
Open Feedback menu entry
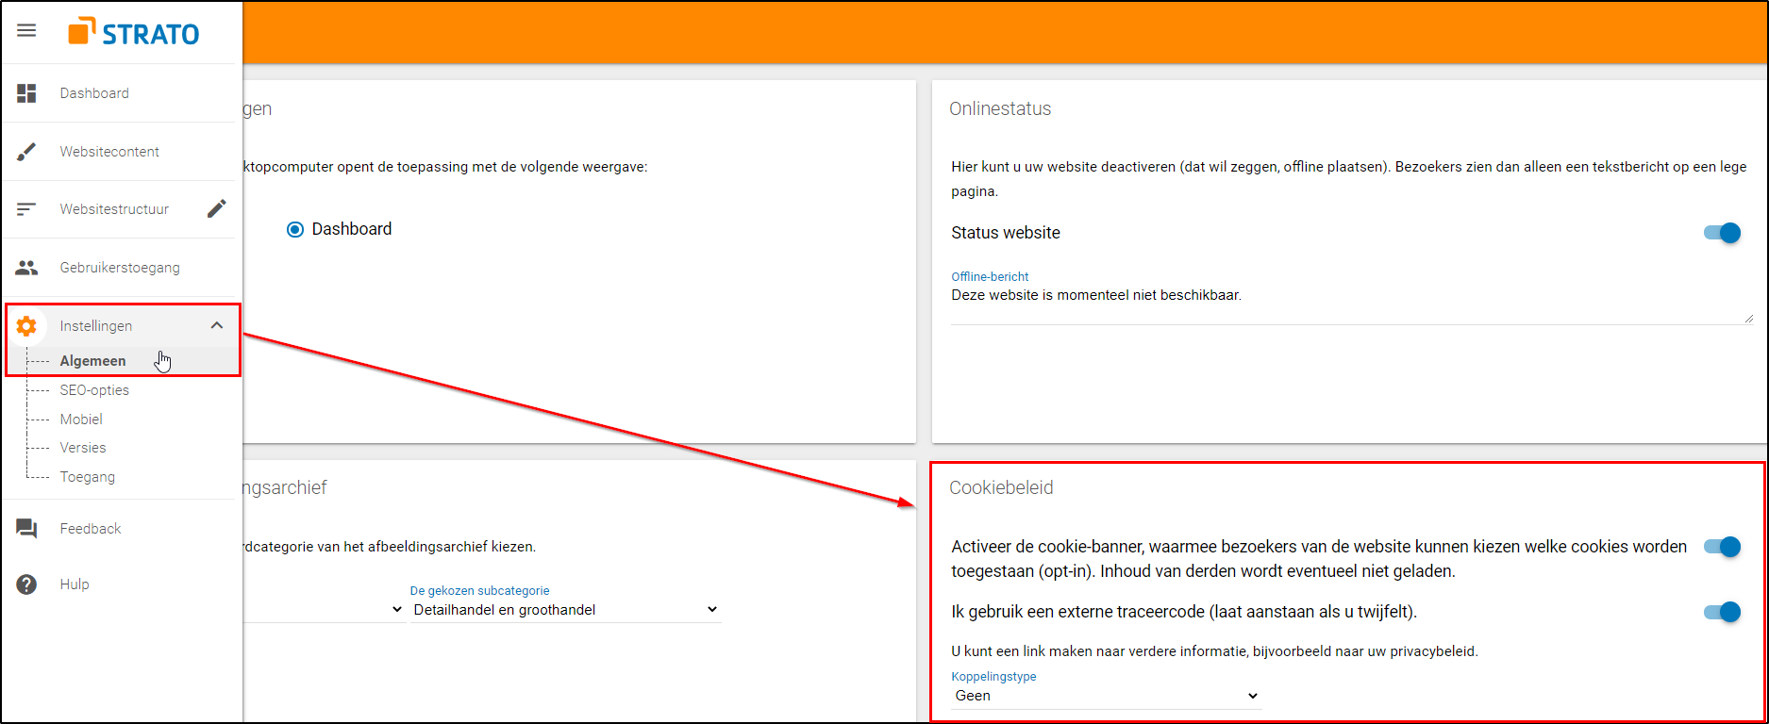pos(91,529)
